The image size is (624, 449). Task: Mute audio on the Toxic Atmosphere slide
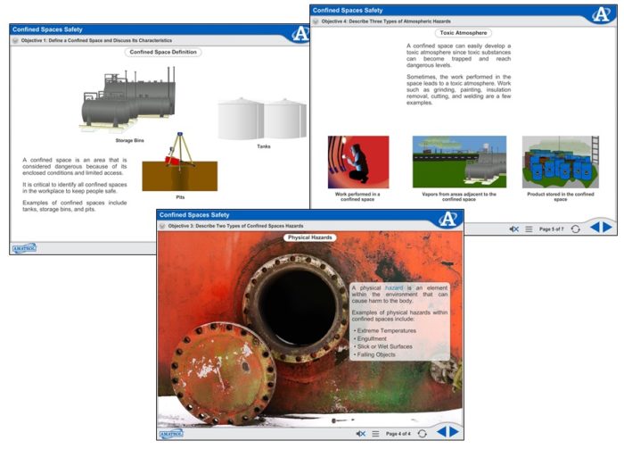pyautogui.click(x=514, y=229)
